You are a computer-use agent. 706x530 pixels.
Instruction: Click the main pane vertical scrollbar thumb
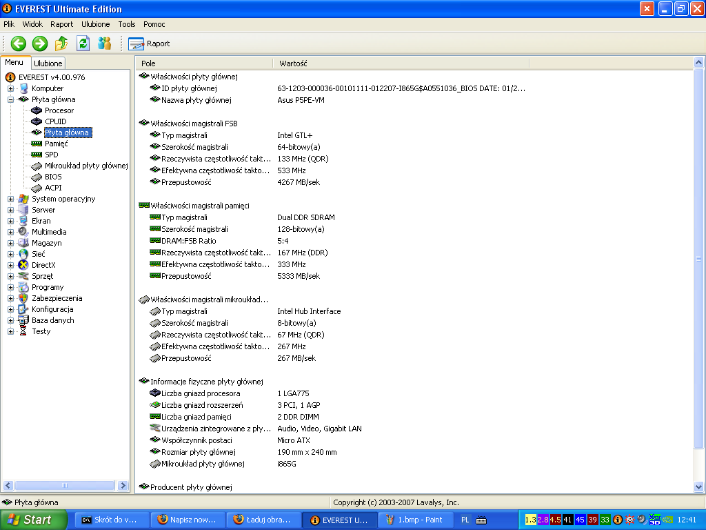[x=699, y=259]
